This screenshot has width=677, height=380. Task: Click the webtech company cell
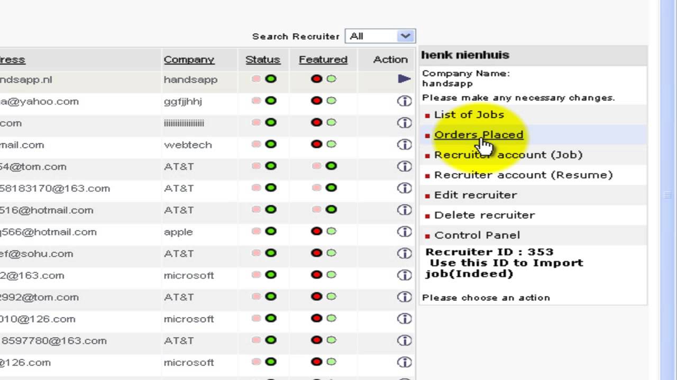[188, 145]
